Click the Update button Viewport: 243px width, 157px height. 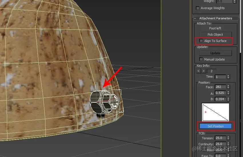[x=216, y=53]
